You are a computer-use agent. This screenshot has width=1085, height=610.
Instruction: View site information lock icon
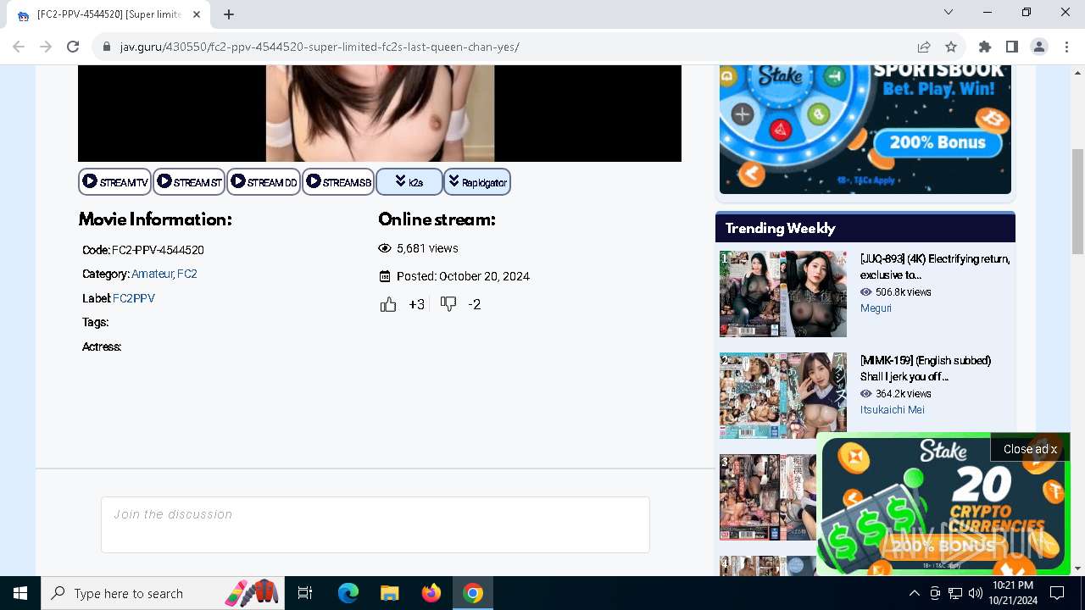click(107, 47)
